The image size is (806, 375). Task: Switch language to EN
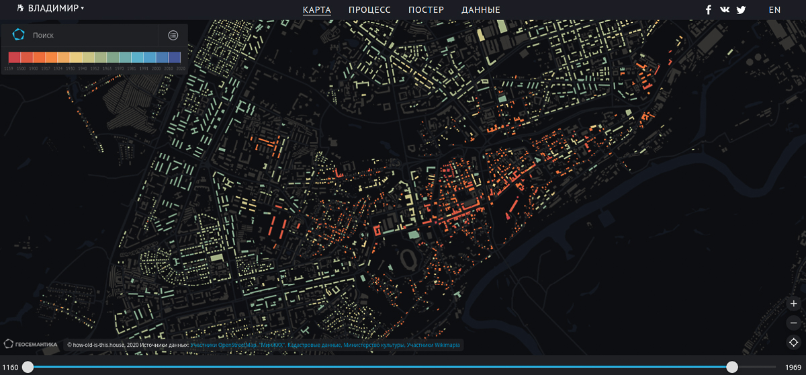coord(774,9)
